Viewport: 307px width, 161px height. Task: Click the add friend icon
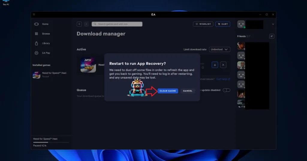[x=272, y=36]
